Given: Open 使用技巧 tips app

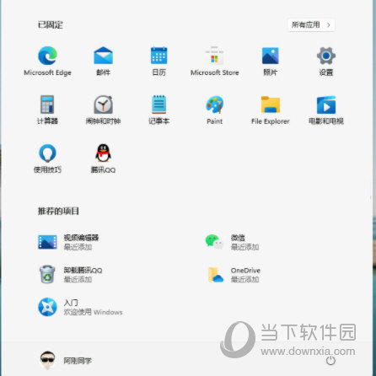Looking at the screenshot, I should point(47,158).
